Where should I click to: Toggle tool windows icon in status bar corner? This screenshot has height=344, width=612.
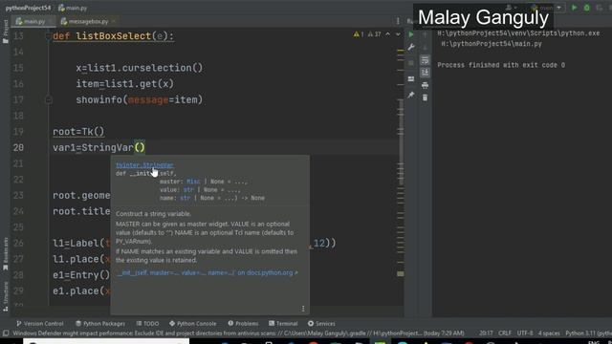click(6, 333)
